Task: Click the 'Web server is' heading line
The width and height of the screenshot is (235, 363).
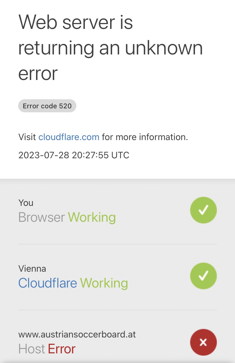Action: point(75,22)
